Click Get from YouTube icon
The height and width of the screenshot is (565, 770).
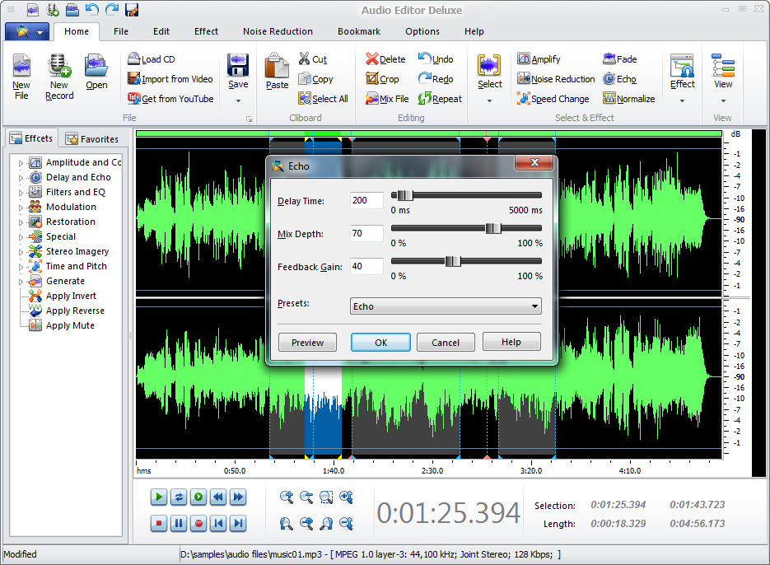click(x=135, y=99)
